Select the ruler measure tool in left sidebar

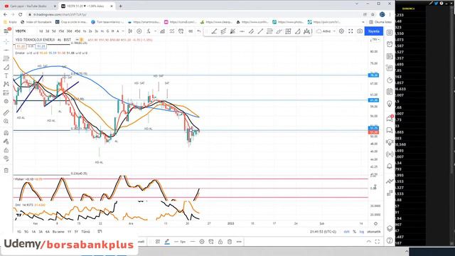pyautogui.click(x=6, y=112)
